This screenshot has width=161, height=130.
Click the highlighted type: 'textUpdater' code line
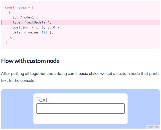[x=32, y=22]
